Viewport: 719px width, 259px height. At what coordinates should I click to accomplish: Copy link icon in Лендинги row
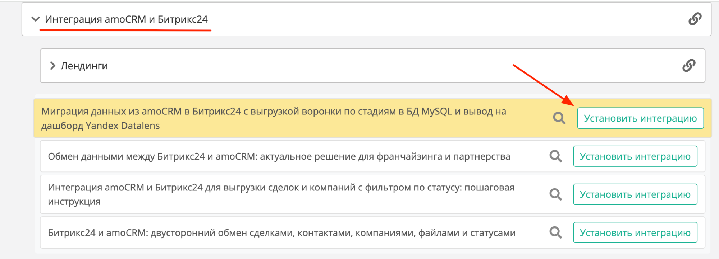(x=688, y=66)
